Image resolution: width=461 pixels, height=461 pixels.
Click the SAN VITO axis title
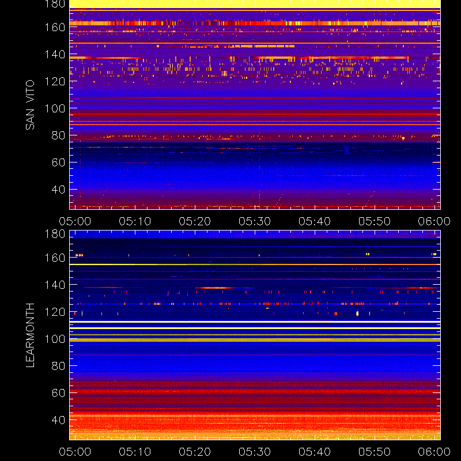pos(30,105)
